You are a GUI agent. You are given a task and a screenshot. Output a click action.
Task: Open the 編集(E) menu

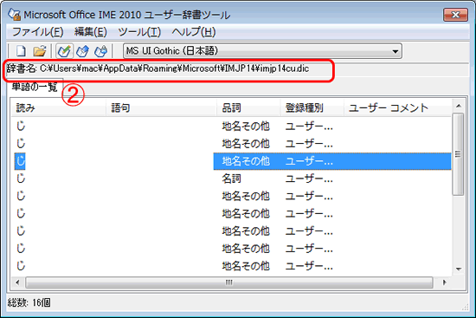(91, 31)
